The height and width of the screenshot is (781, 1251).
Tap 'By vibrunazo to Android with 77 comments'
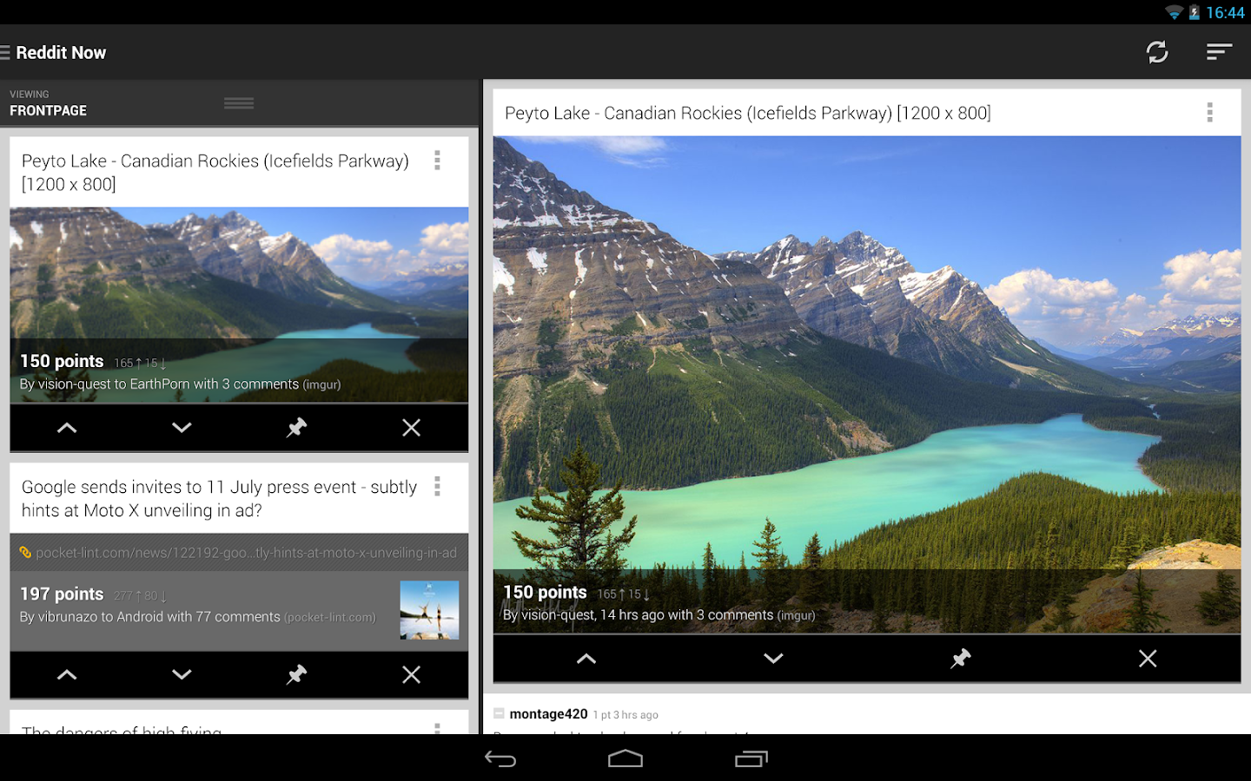tap(150, 617)
